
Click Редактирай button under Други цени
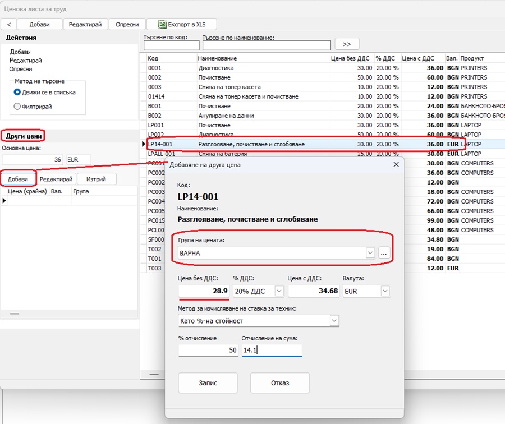(x=56, y=179)
